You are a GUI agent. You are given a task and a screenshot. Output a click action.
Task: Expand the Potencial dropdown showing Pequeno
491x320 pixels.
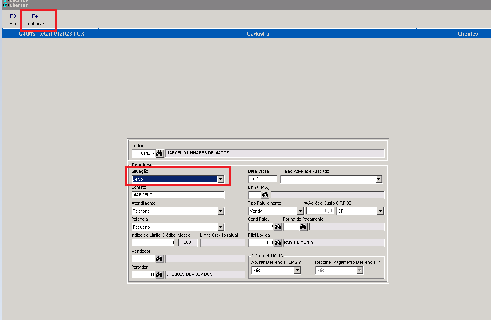(x=221, y=227)
